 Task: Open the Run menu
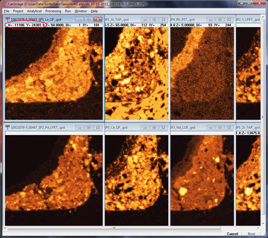(x=68, y=11)
